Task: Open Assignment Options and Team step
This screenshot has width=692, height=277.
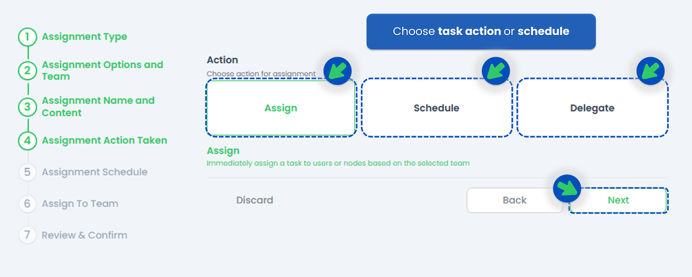Action: 102,71
